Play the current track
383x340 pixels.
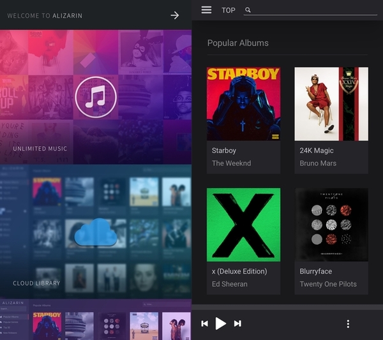[x=221, y=323]
